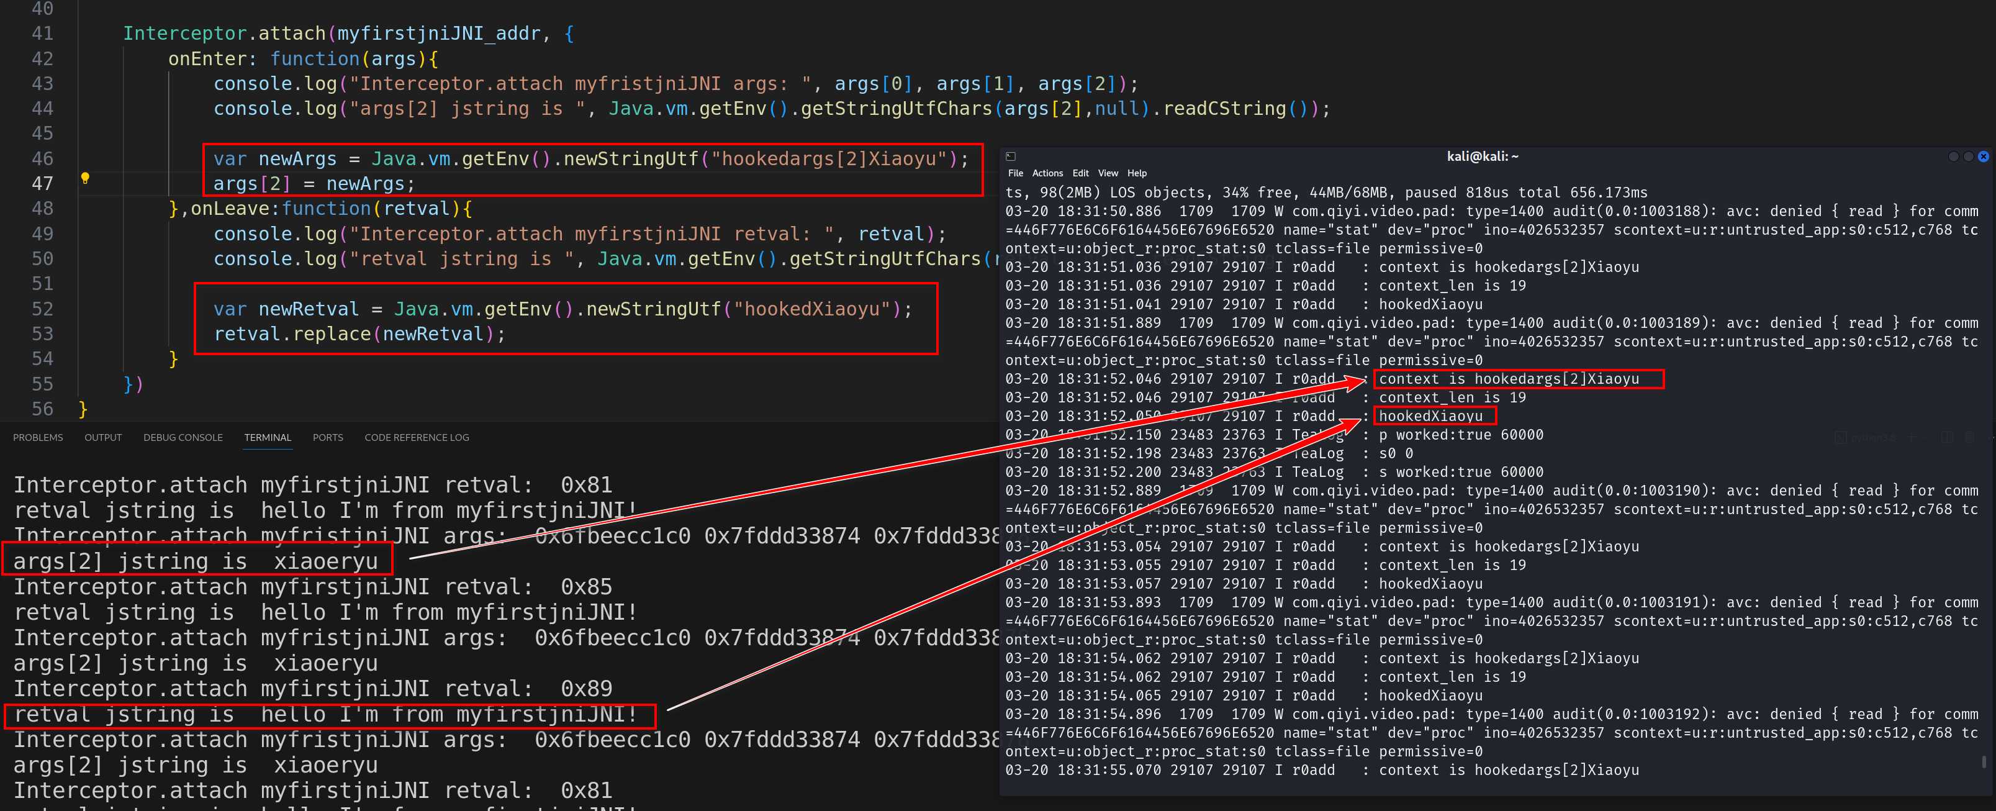Image resolution: width=1996 pixels, height=811 pixels.
Task: Click the kali terminal vertical scrollbar thumb
Action: point(1983,761)
